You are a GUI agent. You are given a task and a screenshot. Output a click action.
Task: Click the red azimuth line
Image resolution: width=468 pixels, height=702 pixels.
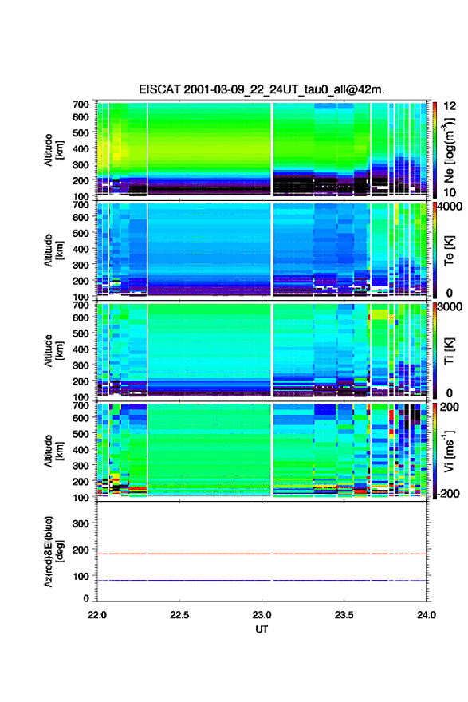262,554
